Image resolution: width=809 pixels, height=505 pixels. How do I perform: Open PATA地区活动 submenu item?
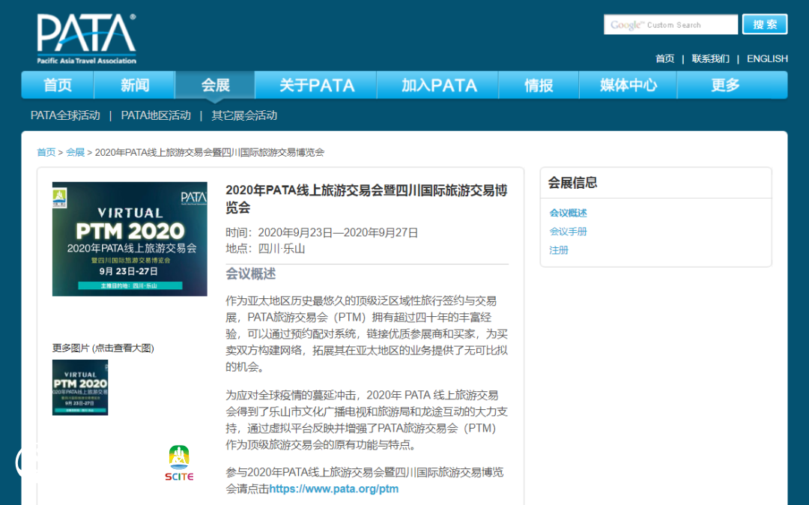click(156, 115)
